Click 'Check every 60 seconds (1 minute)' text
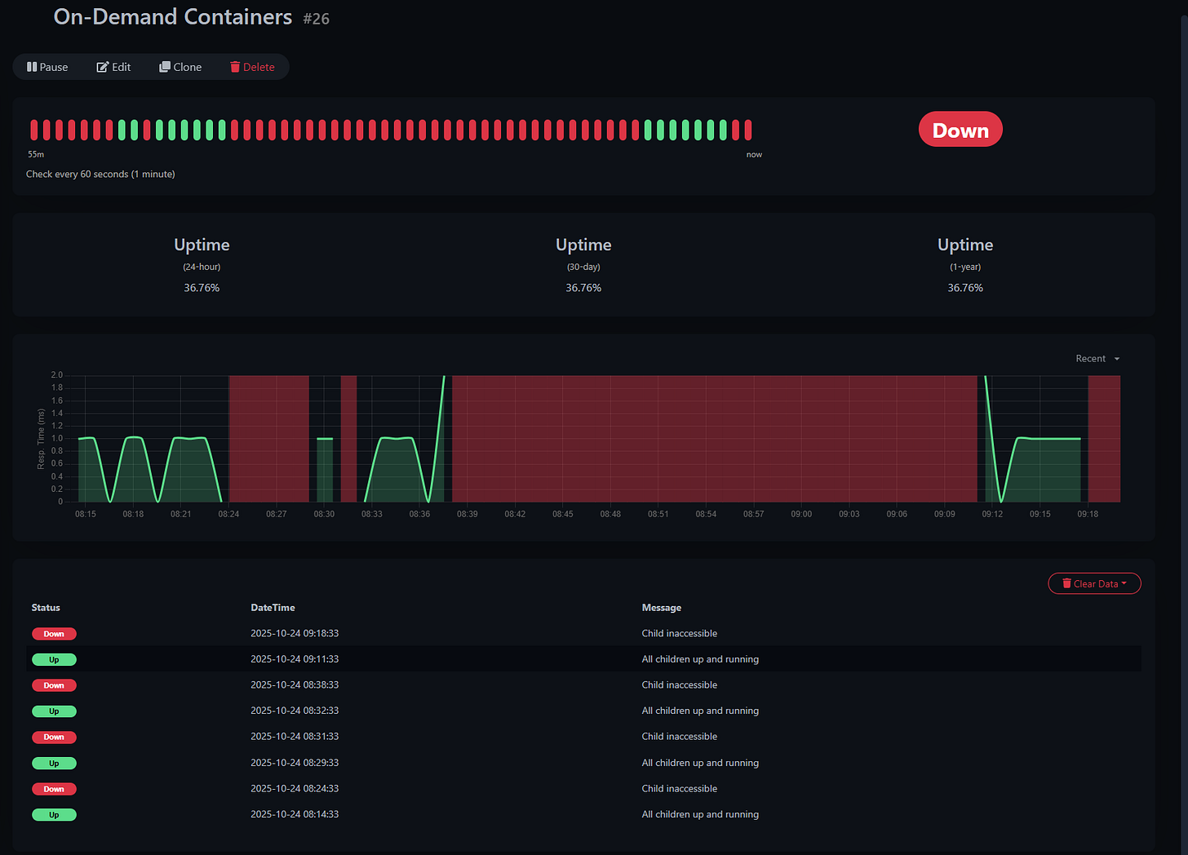This screenshot has width=1188, height=855. pyautogui.click(x=100, y=174)
